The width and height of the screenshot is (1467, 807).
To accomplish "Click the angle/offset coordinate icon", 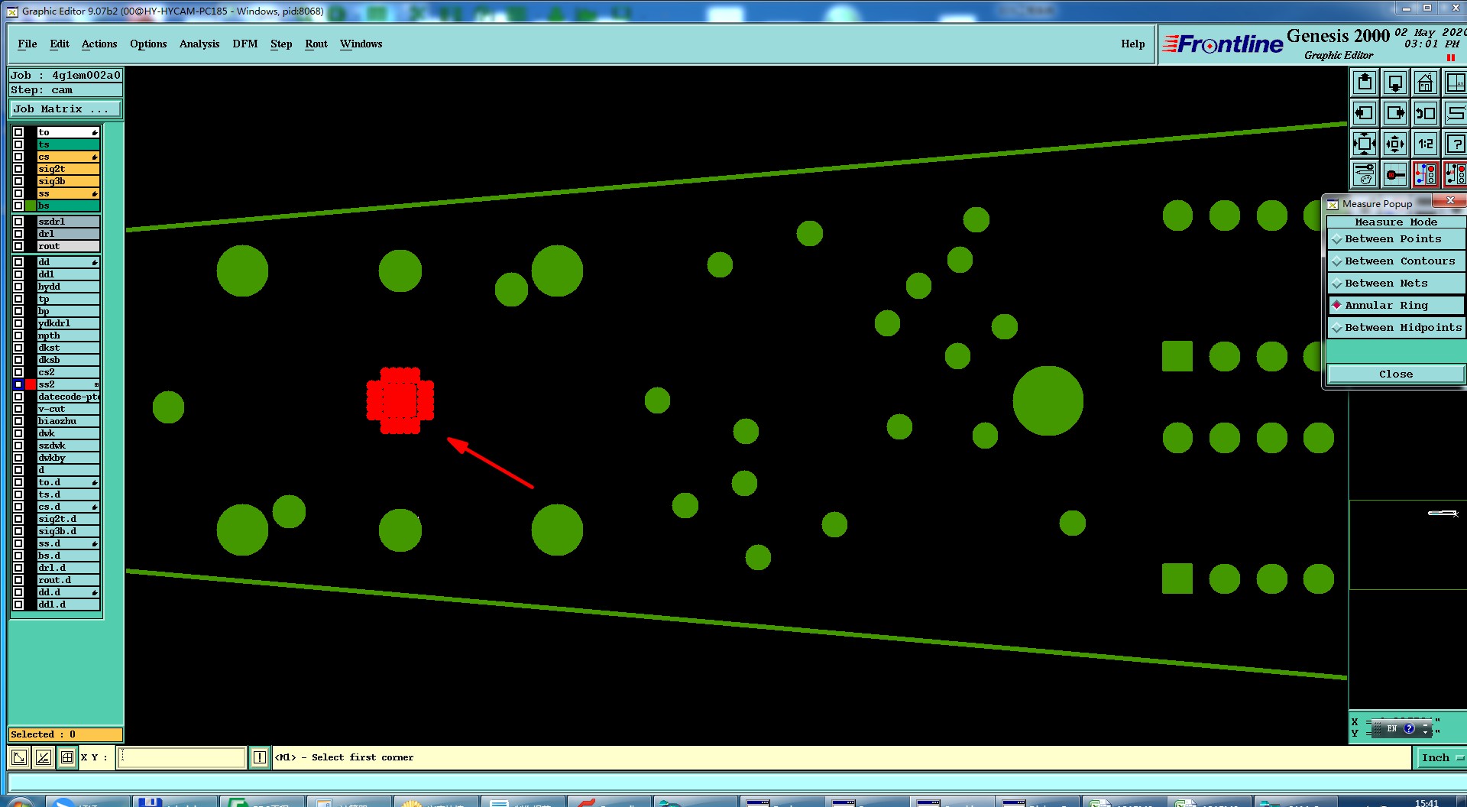I will (44, 757).
